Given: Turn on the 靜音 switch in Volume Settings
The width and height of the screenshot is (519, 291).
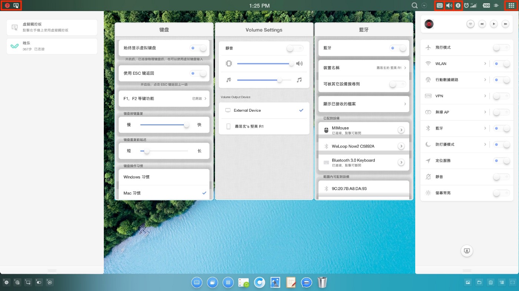Looking at the screenshot, I should pos(295,48).
